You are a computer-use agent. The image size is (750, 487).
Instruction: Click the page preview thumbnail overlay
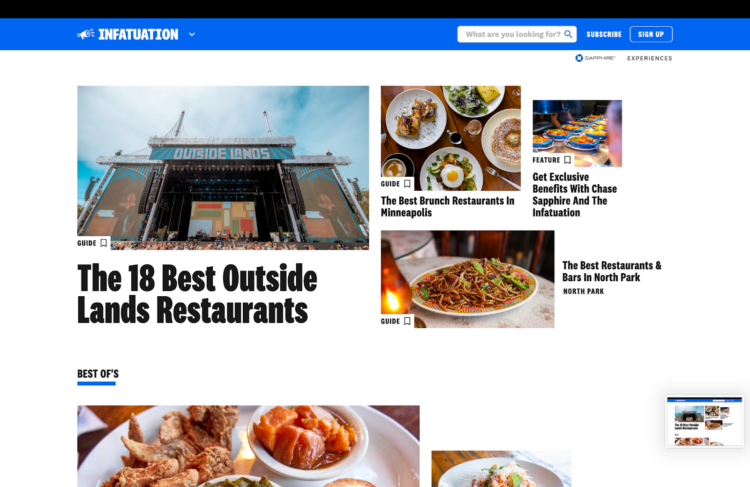click(x=705, y=421)
